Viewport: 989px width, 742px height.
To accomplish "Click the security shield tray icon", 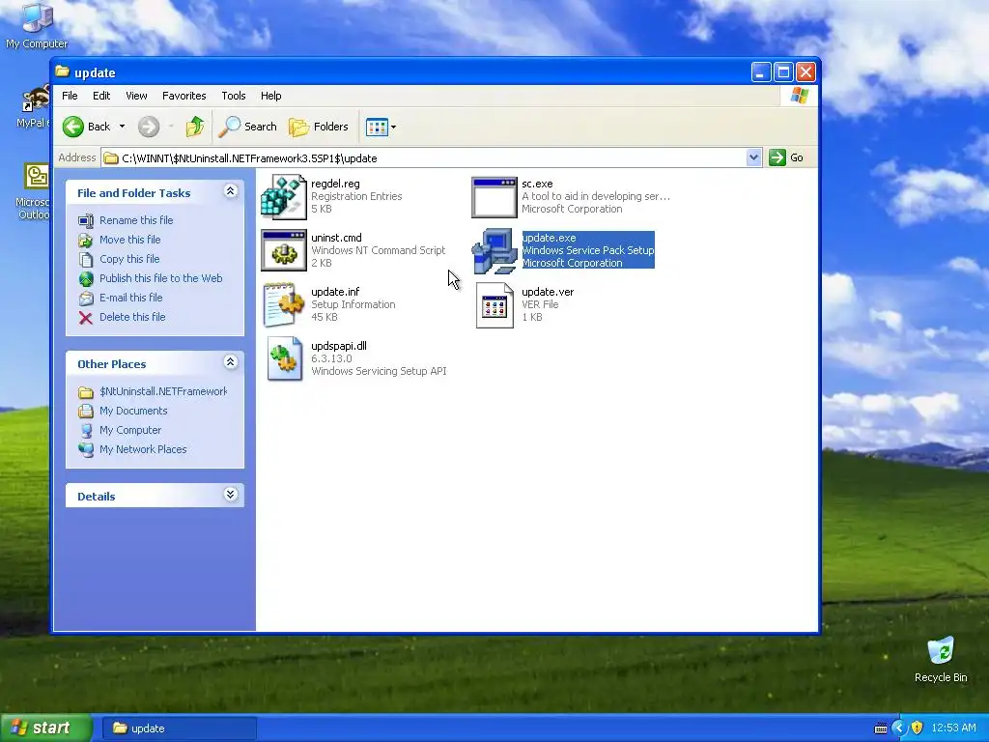I will pyautogui.click(x=918, y=728).
